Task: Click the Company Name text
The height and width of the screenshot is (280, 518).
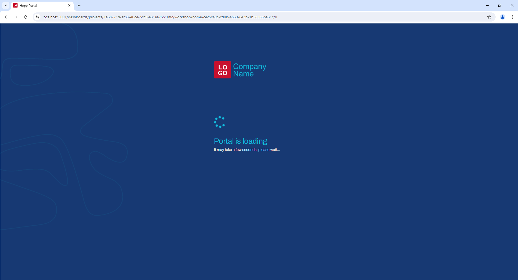Action: pos(250,70)
